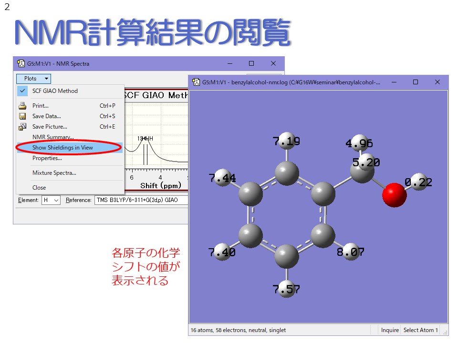Click Select Atom 1 in status bar
Screen dimensions: 458x343
(x=421, y=330)
